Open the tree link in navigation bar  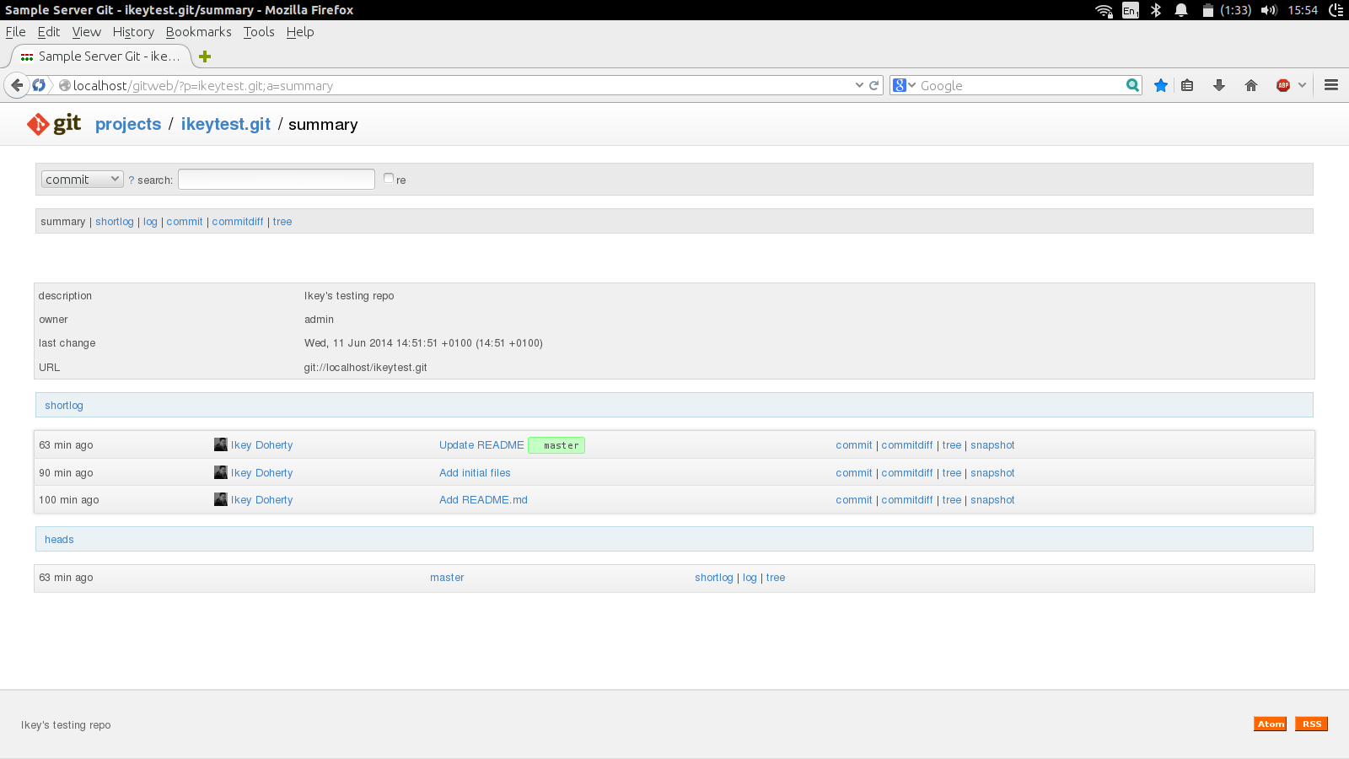[282, 222]
